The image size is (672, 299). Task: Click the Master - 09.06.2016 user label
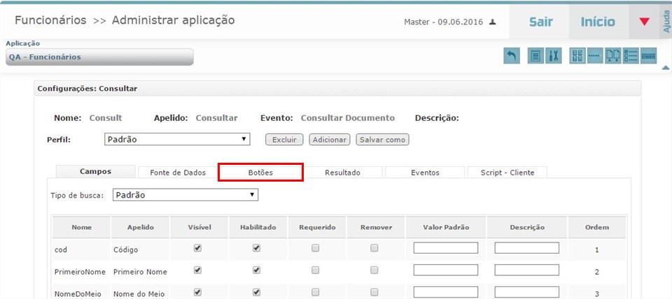[443, 22]
